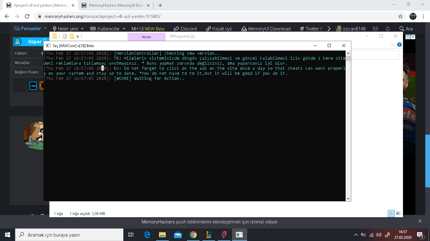Open the volume control in tray
This screenshot has width=430, height=241.
point(379,235)
